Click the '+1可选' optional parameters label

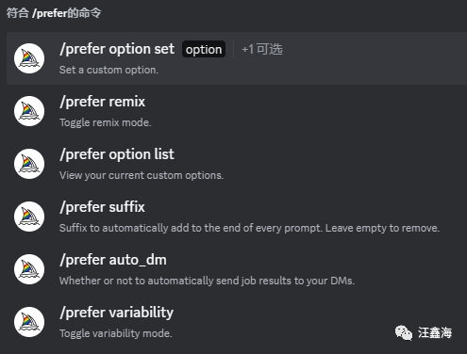(x=262, y=49)
